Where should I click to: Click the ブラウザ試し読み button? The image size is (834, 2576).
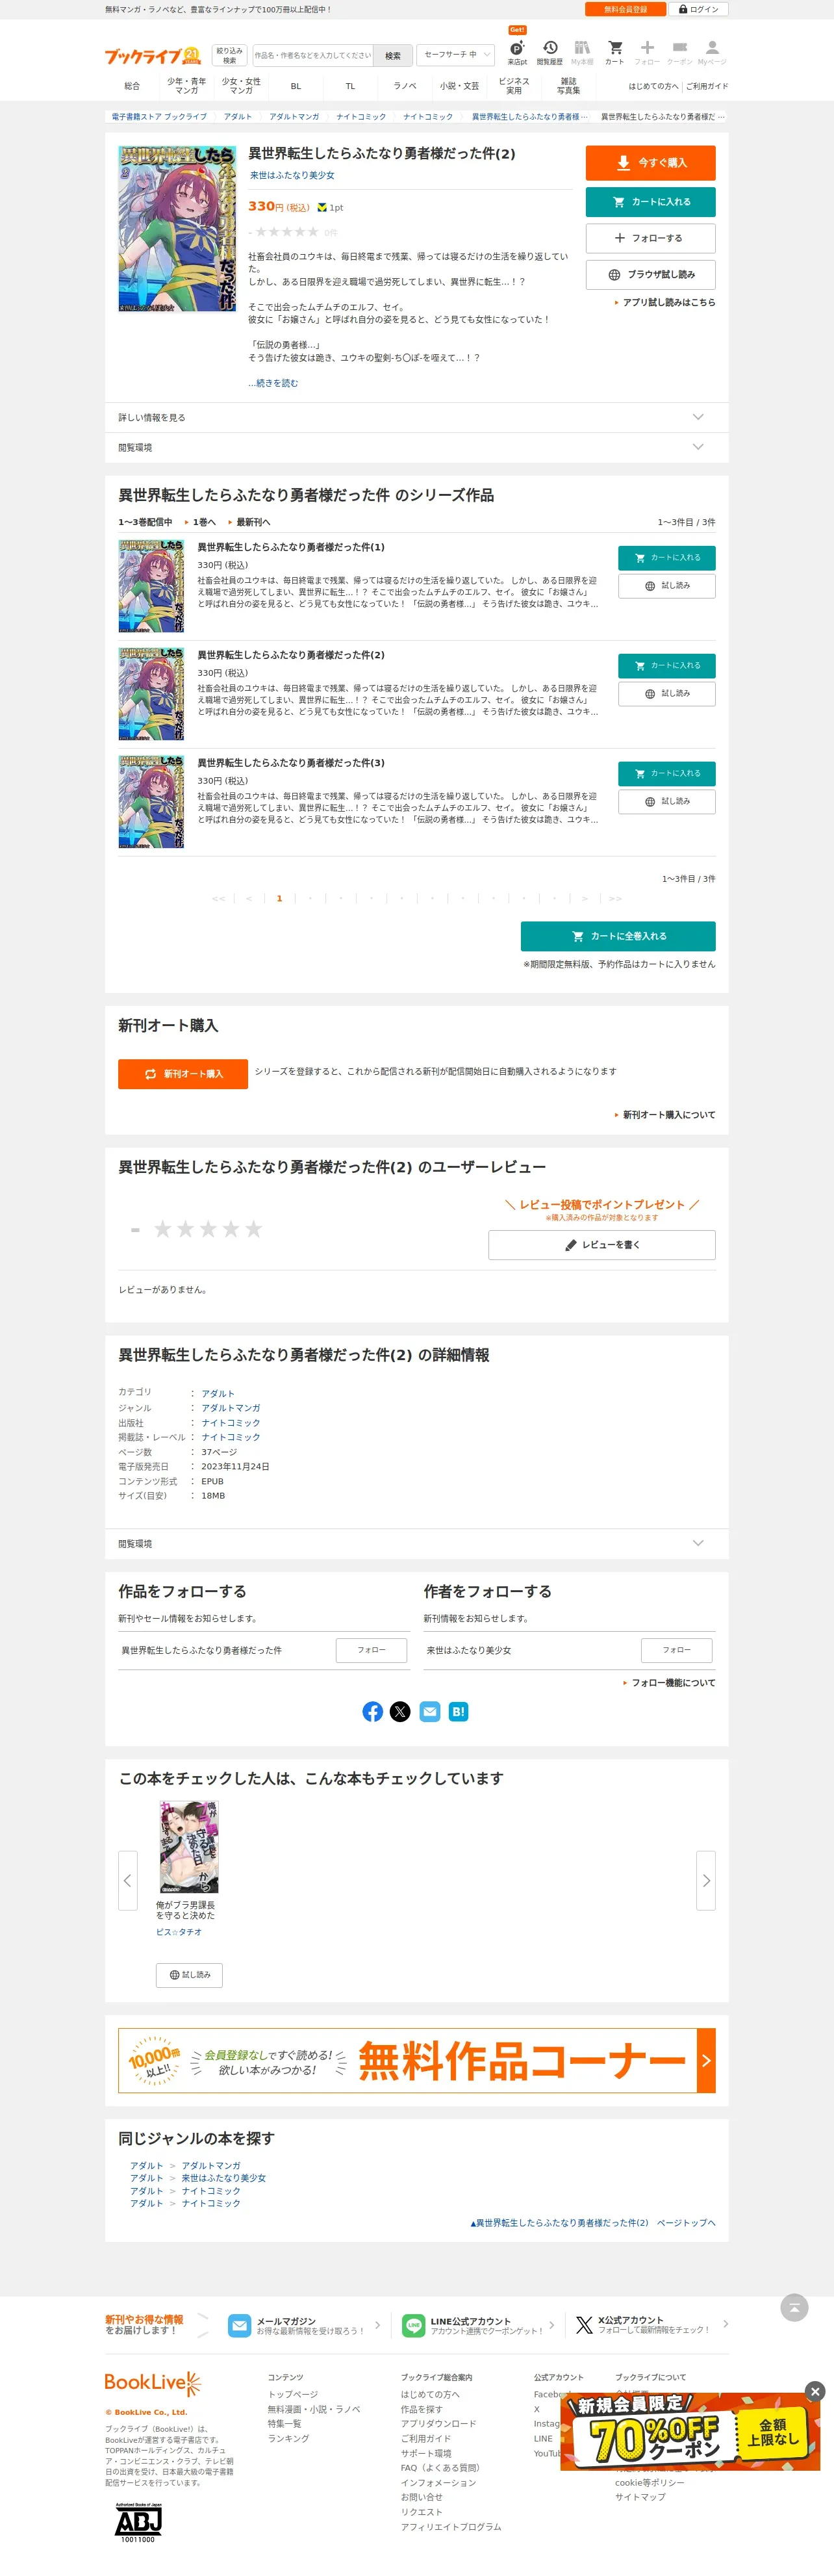coord(650,274)
